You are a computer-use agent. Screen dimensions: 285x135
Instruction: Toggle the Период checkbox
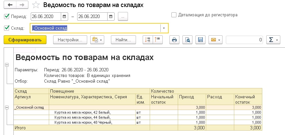point(7,16)
